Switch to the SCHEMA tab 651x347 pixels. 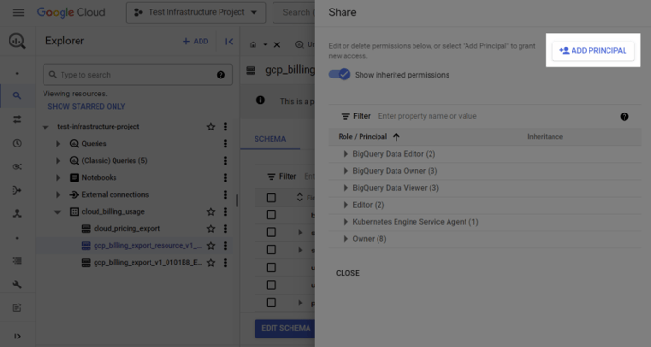(270, 139)
